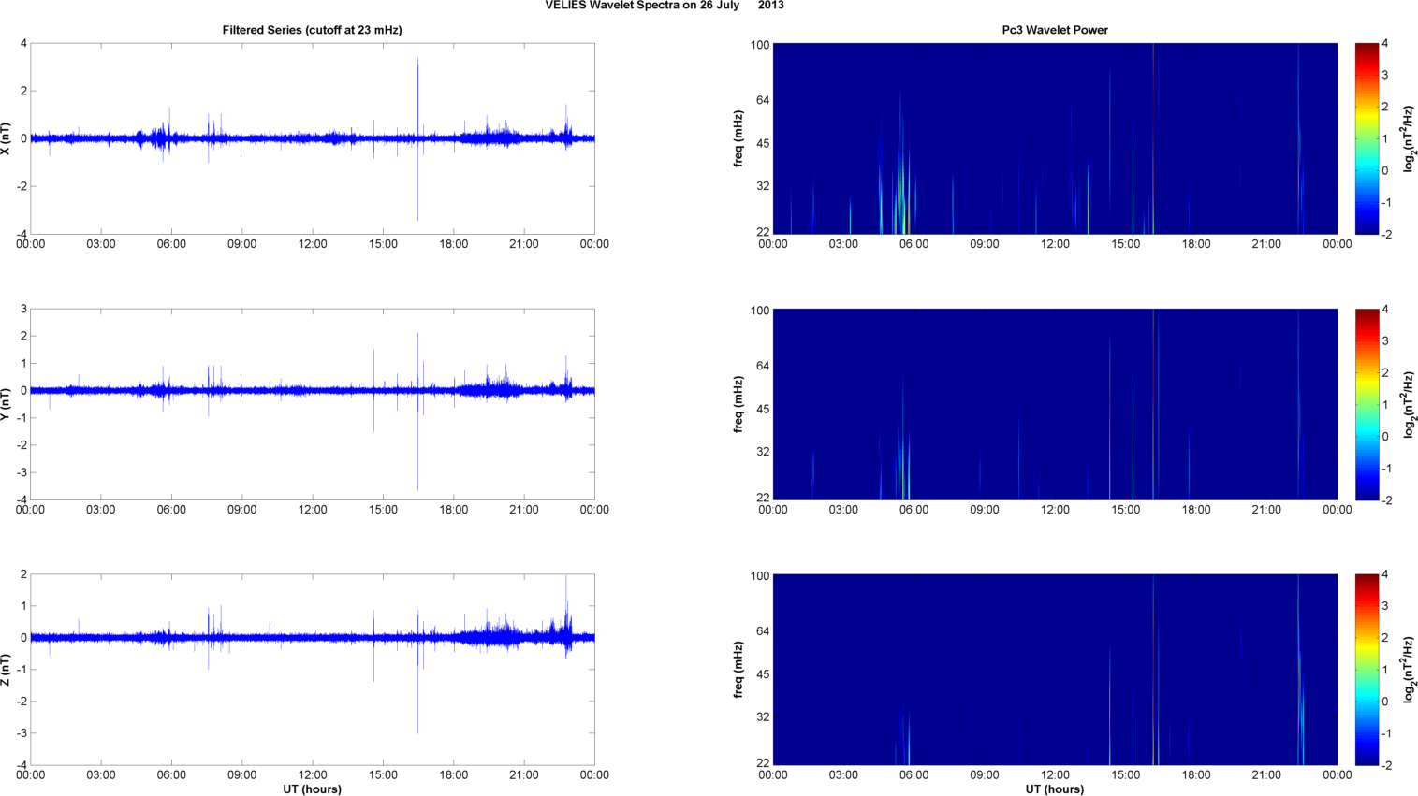The height and width of the screenshot is (796, 1418).
Task: Click 'log2(nT²/Hz)' label of the bottom colorbar
Action: 1408,670
